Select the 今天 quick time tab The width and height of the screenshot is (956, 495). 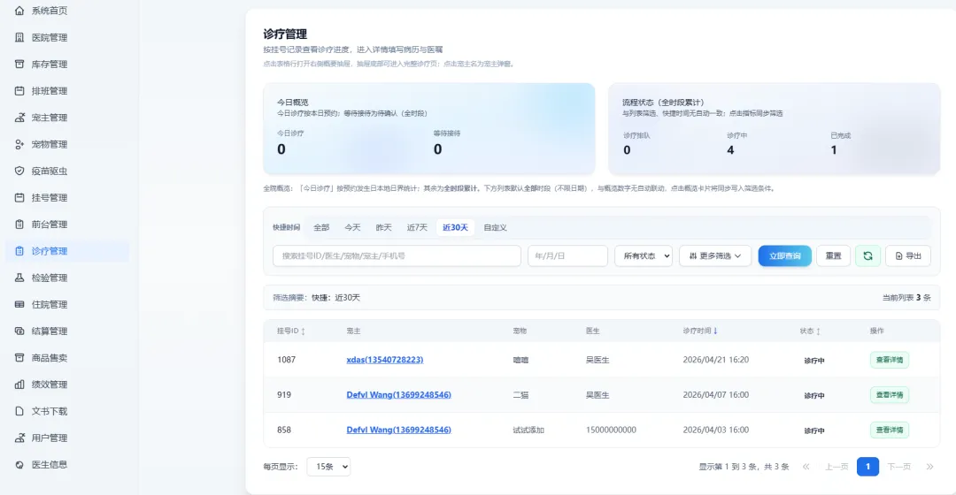[352, 228]
